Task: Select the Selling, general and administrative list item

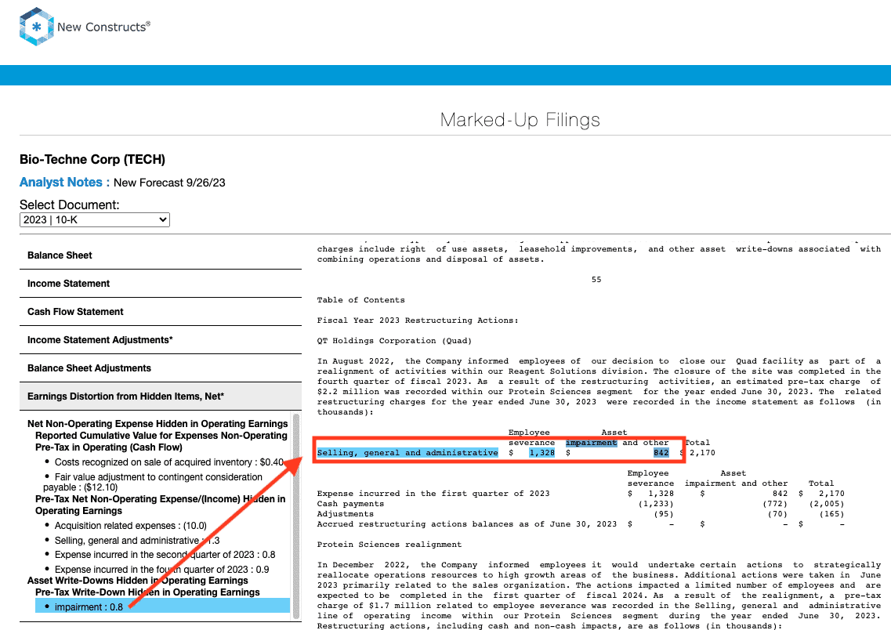Action: [x=137, y=540]
